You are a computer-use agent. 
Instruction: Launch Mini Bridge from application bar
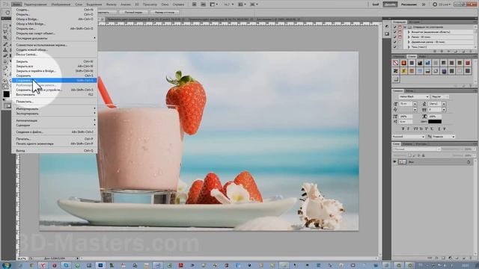tap(203, 4)
